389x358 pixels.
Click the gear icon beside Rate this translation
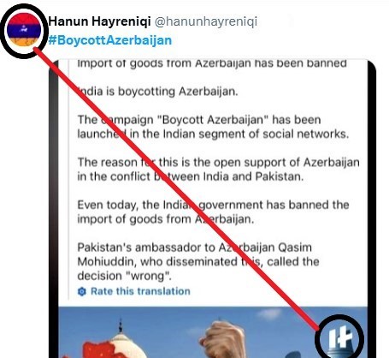(82, 291)
